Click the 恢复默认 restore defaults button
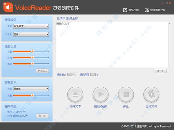174x130 pixels. tap(42, 70)
